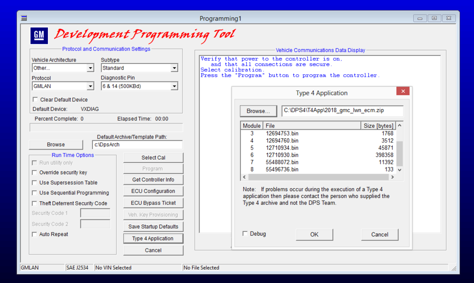Expand Diagnostic Pin dropdown
This screenshot has height=283, width=474.
click(174, 86)
